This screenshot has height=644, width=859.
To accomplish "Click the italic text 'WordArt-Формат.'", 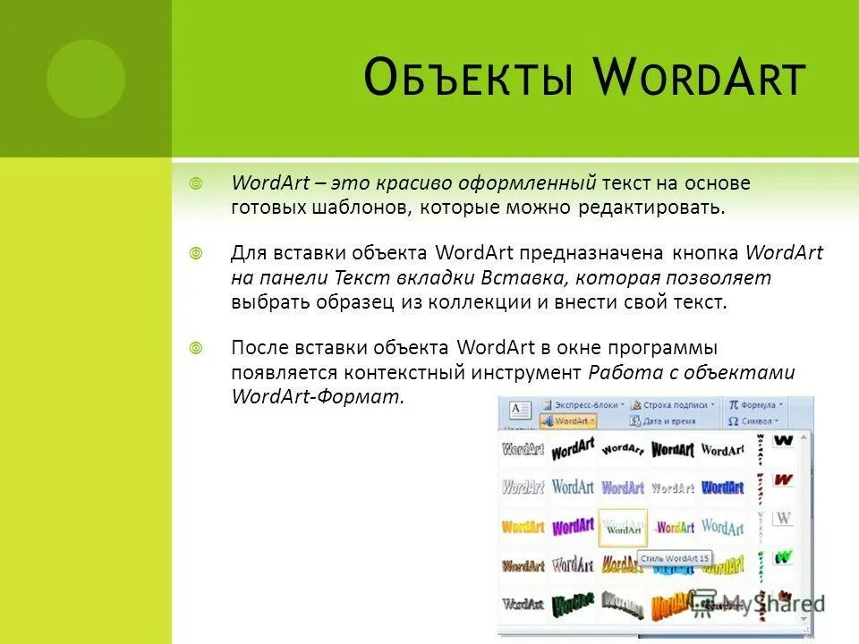I will pos(318,396).
